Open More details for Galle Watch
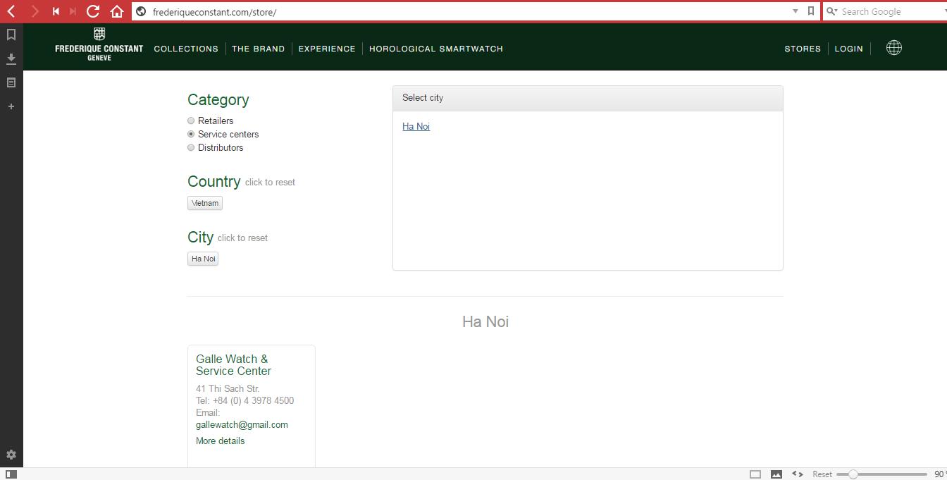This screenshot has width=947, height=480. click(220, 441)
